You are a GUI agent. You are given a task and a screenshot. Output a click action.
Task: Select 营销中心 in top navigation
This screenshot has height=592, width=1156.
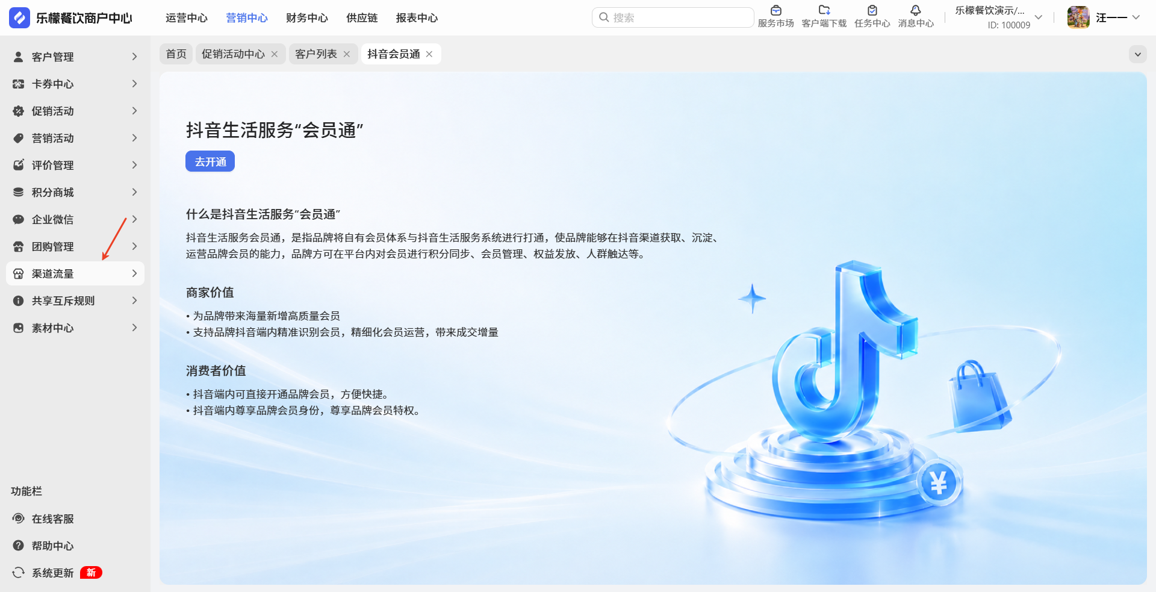[x=247, y=18]
